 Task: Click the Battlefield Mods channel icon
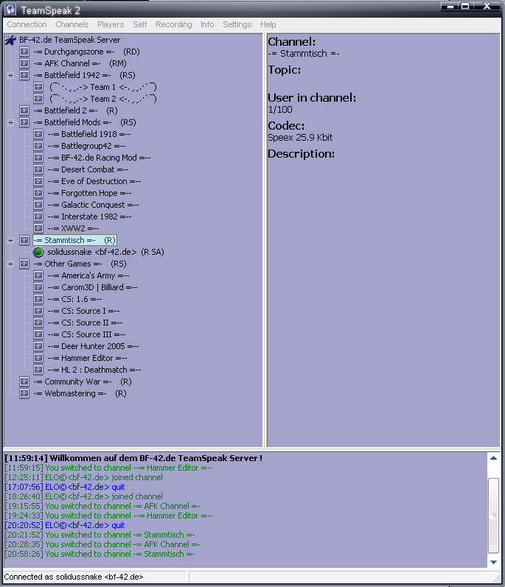[x=24, y=122]
